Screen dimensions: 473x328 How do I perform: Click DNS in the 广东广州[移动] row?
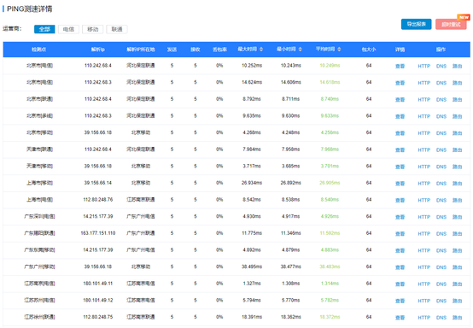coord(441,267)
